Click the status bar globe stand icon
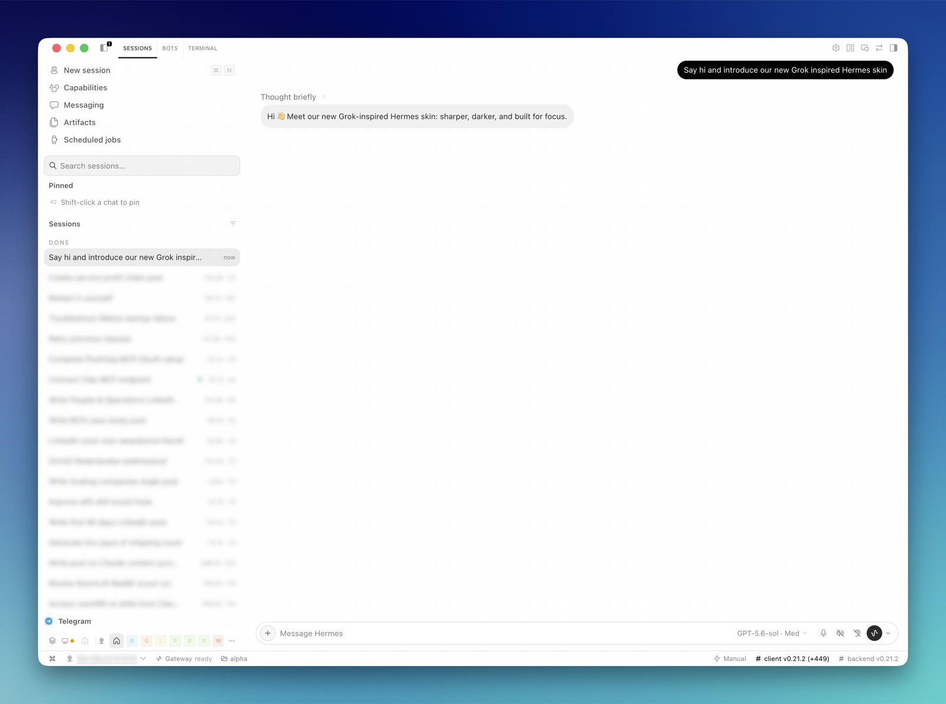The height and width of the screenshot is (704, 946). coord(70,659)
